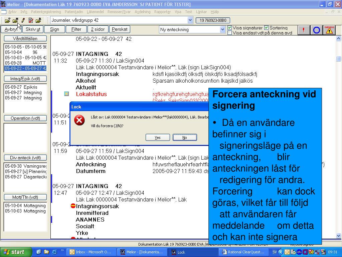Click the Sign button

pos(54,29)
